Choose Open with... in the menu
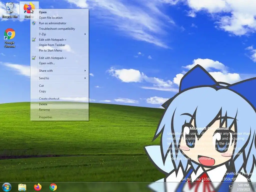The width and height of the screenshot is (256, 192). pyautogui.click(x=59, y=63)
